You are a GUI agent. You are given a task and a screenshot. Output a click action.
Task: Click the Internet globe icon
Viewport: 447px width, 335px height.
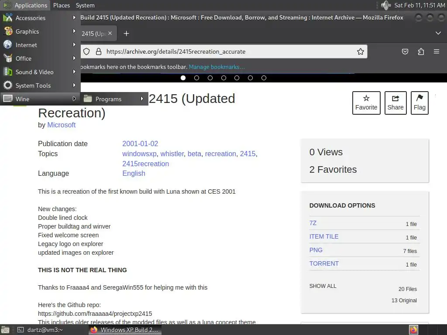click(8, 45)
